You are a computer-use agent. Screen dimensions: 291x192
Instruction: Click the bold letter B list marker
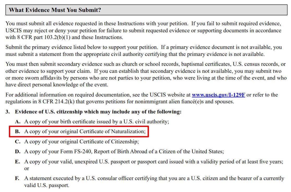click(x=17, y=131)
